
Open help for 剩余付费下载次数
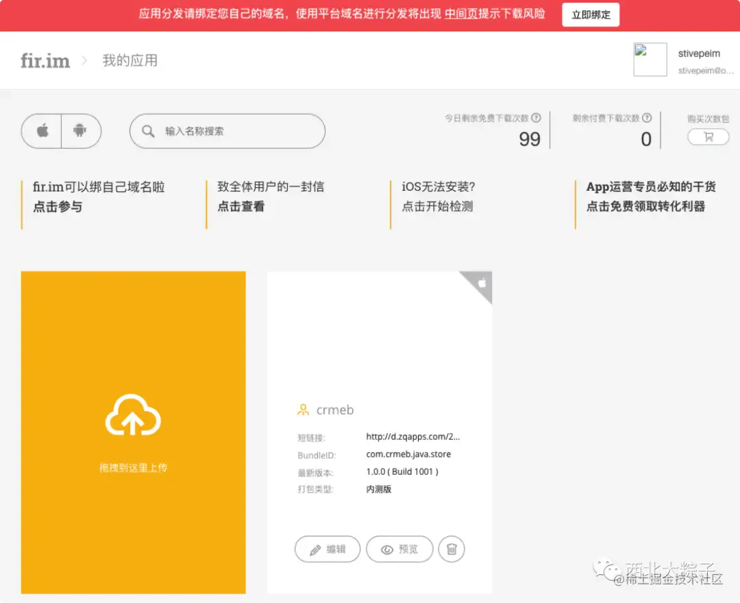pos(647,118)
